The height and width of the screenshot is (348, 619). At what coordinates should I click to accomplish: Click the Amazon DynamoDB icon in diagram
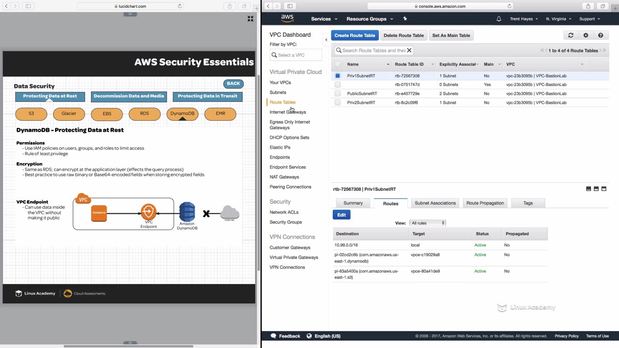click(187, 212)
